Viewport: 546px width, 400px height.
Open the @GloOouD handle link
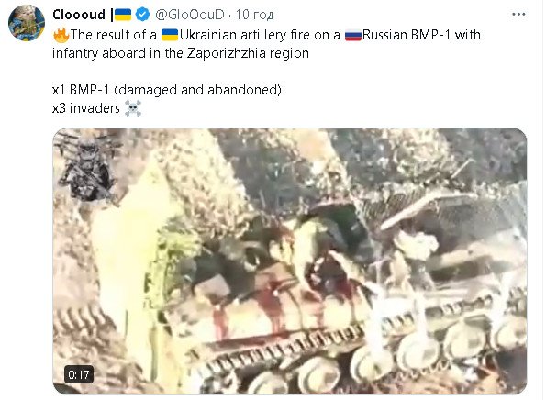pyautogui.click(x=190, y=15)
